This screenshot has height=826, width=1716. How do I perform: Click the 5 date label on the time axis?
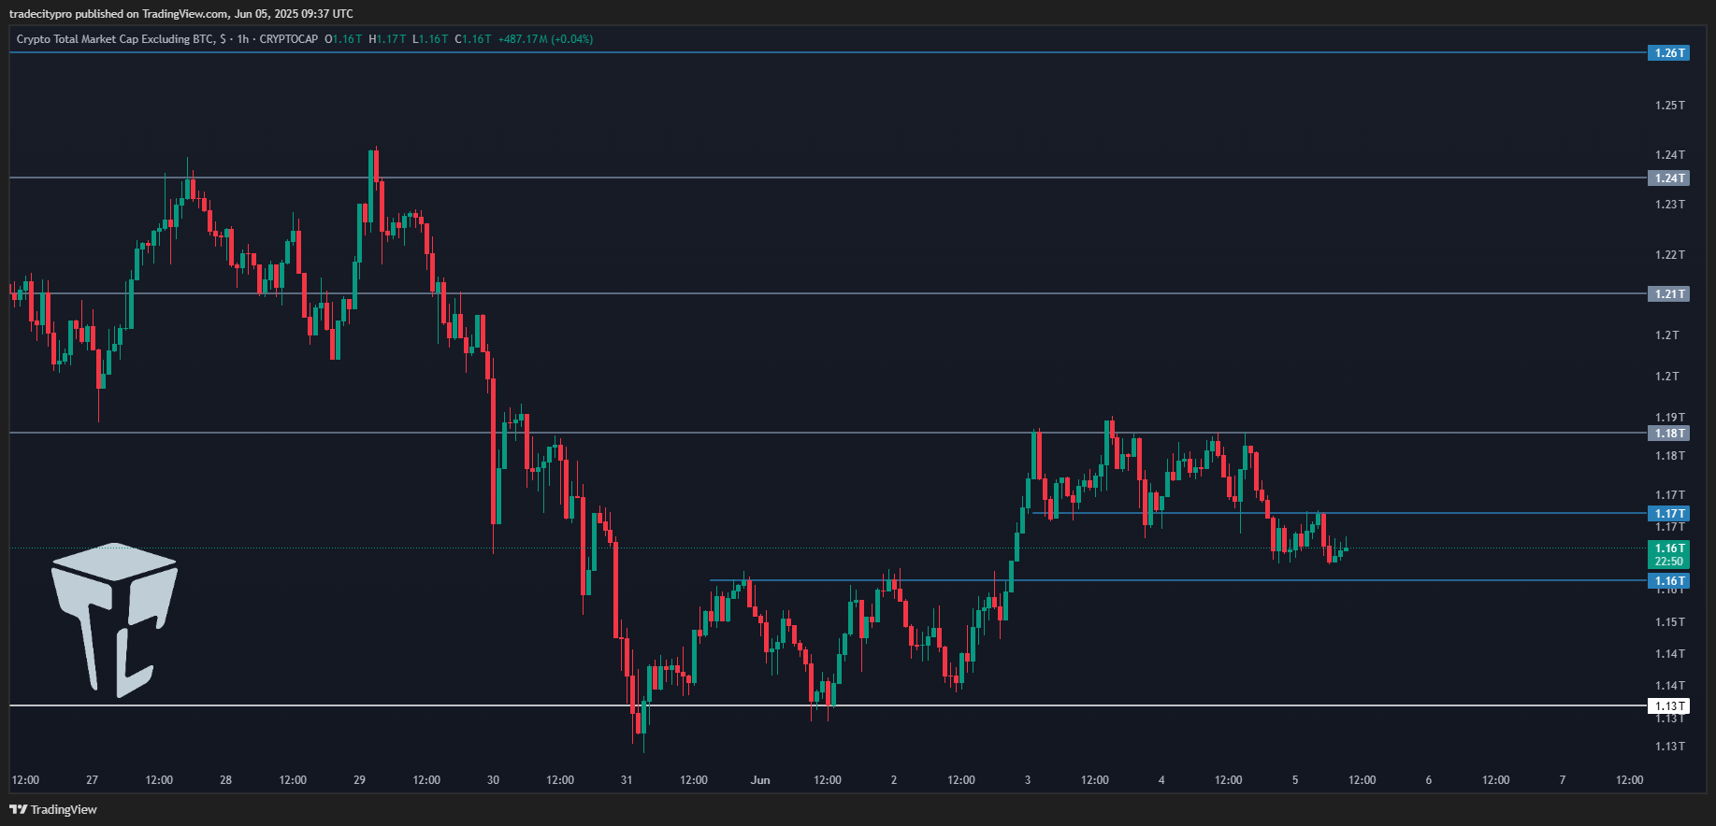click(x=1295, y=779)
